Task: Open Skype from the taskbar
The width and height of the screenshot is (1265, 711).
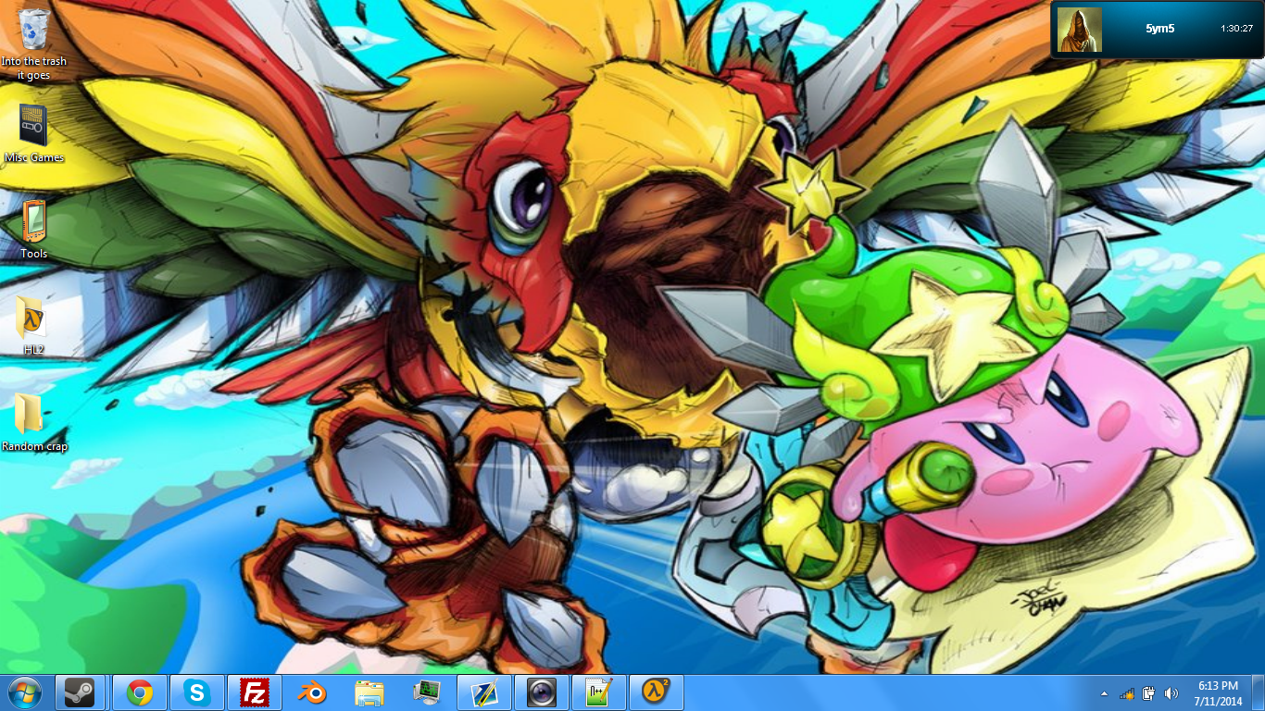Action: [x=196, y=692]
